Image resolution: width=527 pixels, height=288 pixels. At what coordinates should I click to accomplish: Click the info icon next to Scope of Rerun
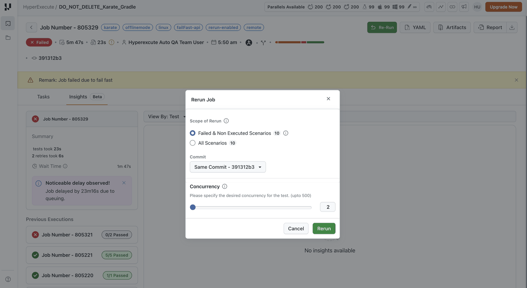pos(226,121)
